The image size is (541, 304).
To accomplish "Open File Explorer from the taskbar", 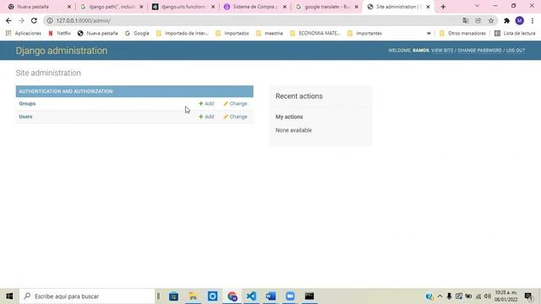I will click(194, 296).
